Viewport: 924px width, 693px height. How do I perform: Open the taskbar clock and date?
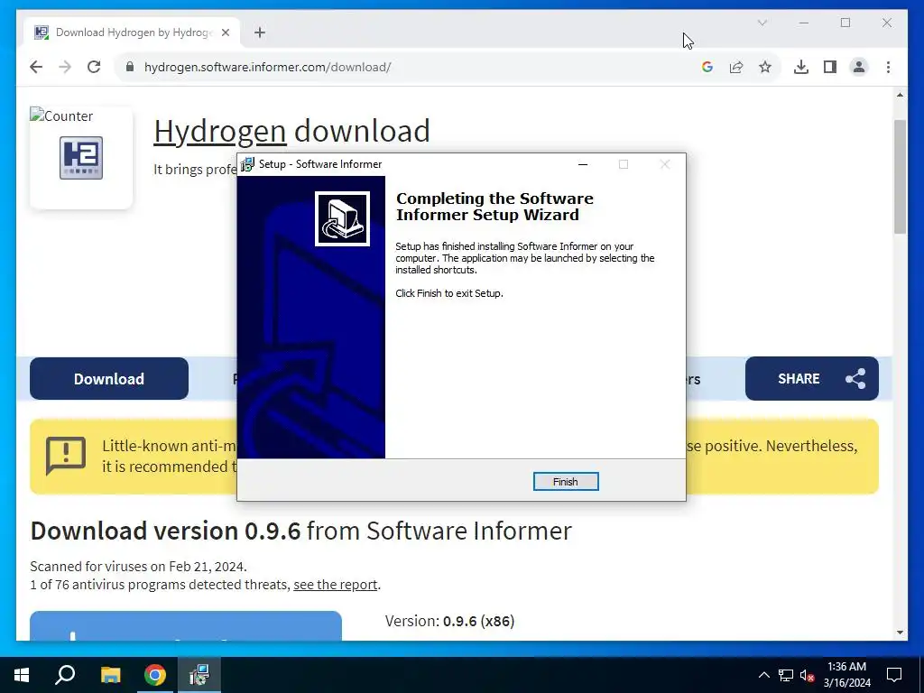click(x=846, y=675)
